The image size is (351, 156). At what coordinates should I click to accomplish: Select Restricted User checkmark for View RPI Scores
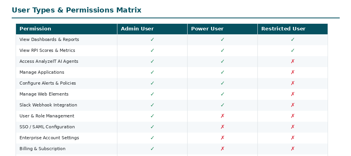pos(292,51)
